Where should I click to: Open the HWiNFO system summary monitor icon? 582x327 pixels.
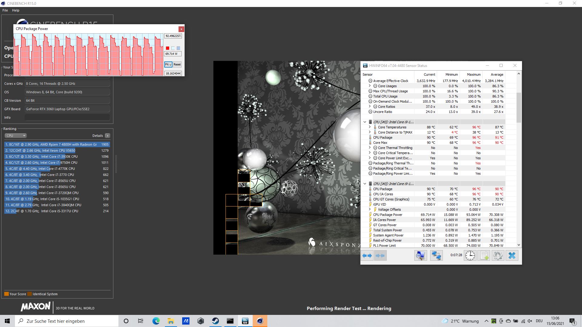[x=420, y=256]
